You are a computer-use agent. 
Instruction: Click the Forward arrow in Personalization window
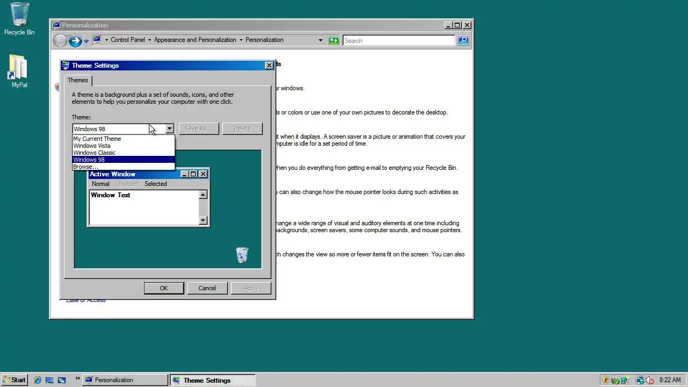tap(75, 40)
